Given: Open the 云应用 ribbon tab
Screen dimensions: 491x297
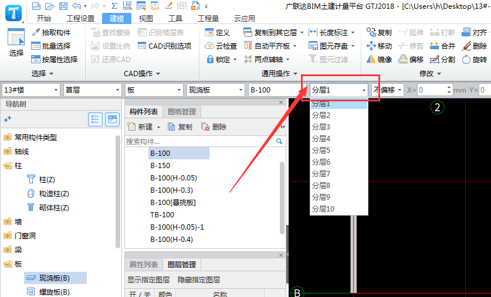Looking at the screenshot, I should click(x=245, y=18).
